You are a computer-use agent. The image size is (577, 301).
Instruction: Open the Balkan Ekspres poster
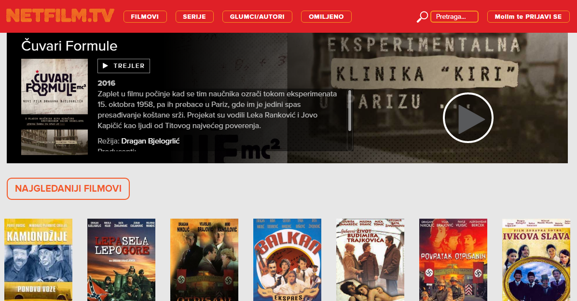288,260
